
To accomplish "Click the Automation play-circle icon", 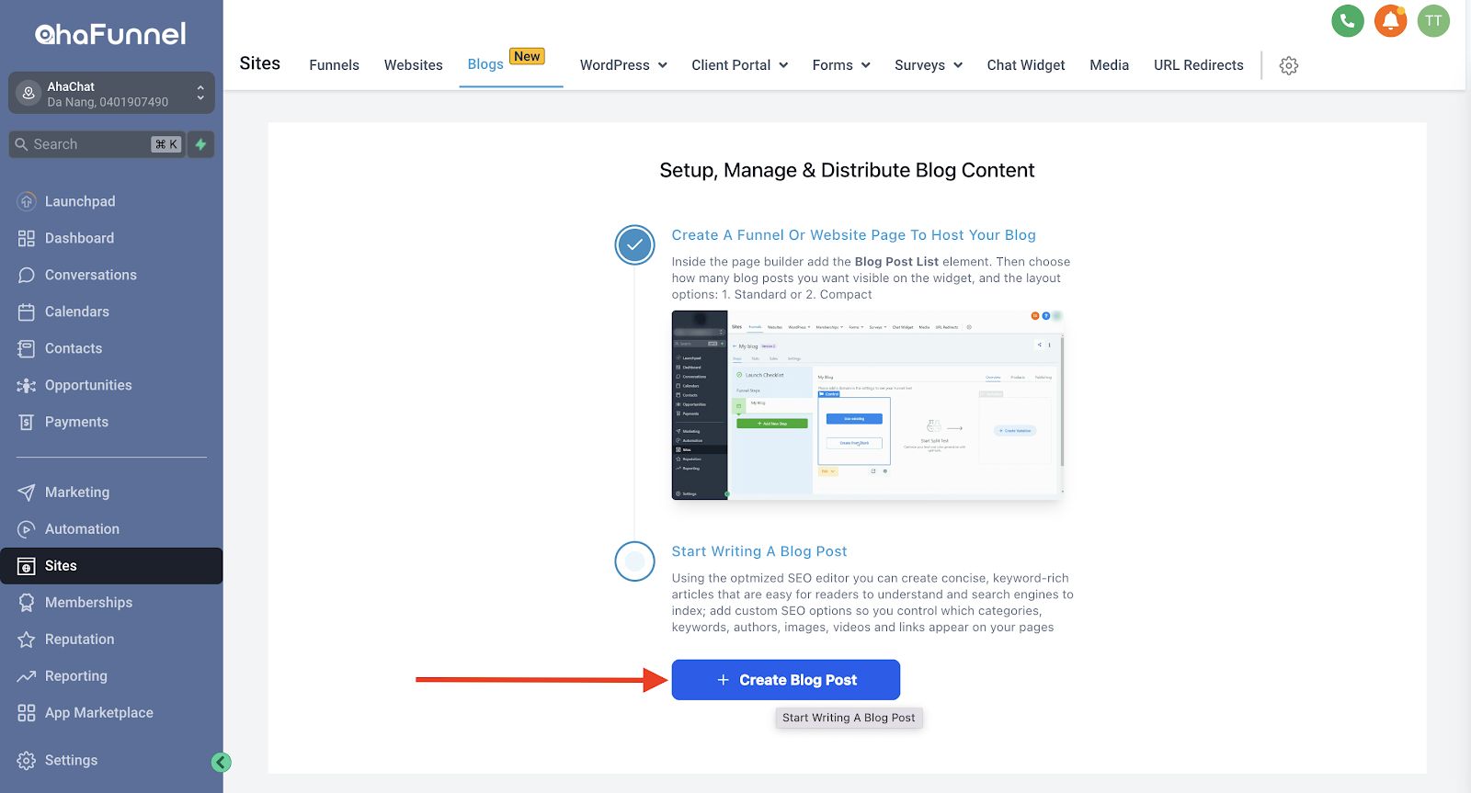I will coord(27,529).
